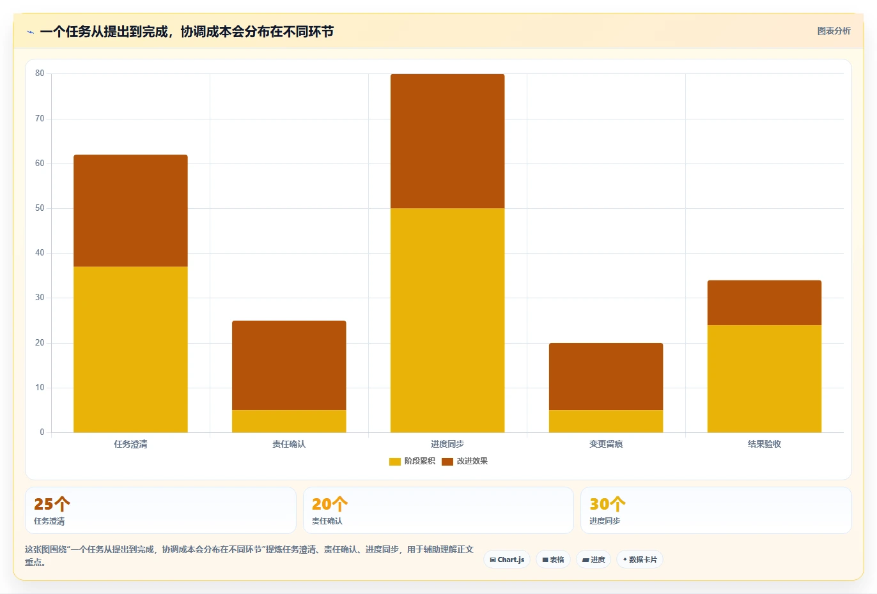Select the yellow 任务澄清 bar segment

click(130, 349)
